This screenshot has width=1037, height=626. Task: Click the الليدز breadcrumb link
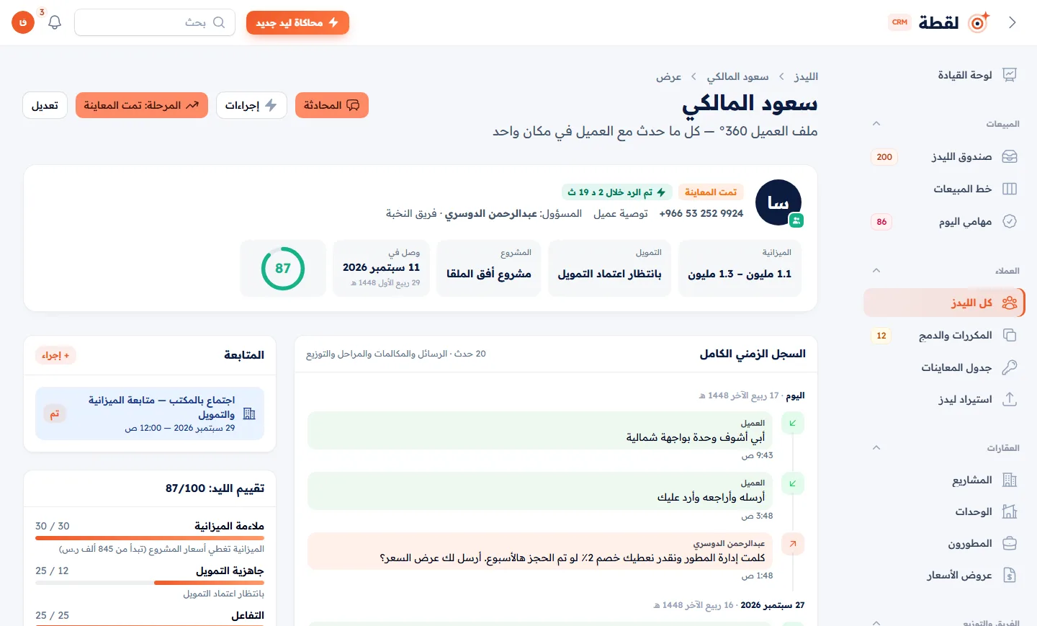pos(806,76)
